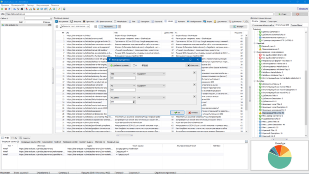
Task: Click the H1 длина numeric value field
Action: 122,102
